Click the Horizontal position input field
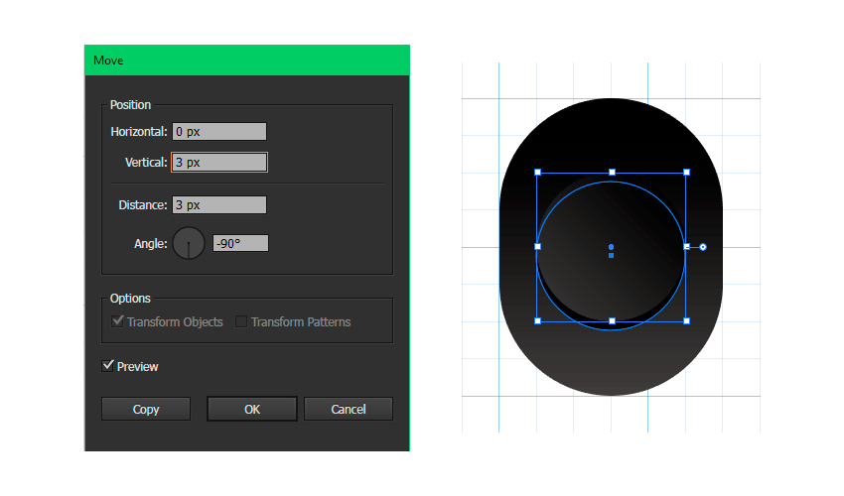The width and height of the screenshot is (844, 496). (218, 132)
